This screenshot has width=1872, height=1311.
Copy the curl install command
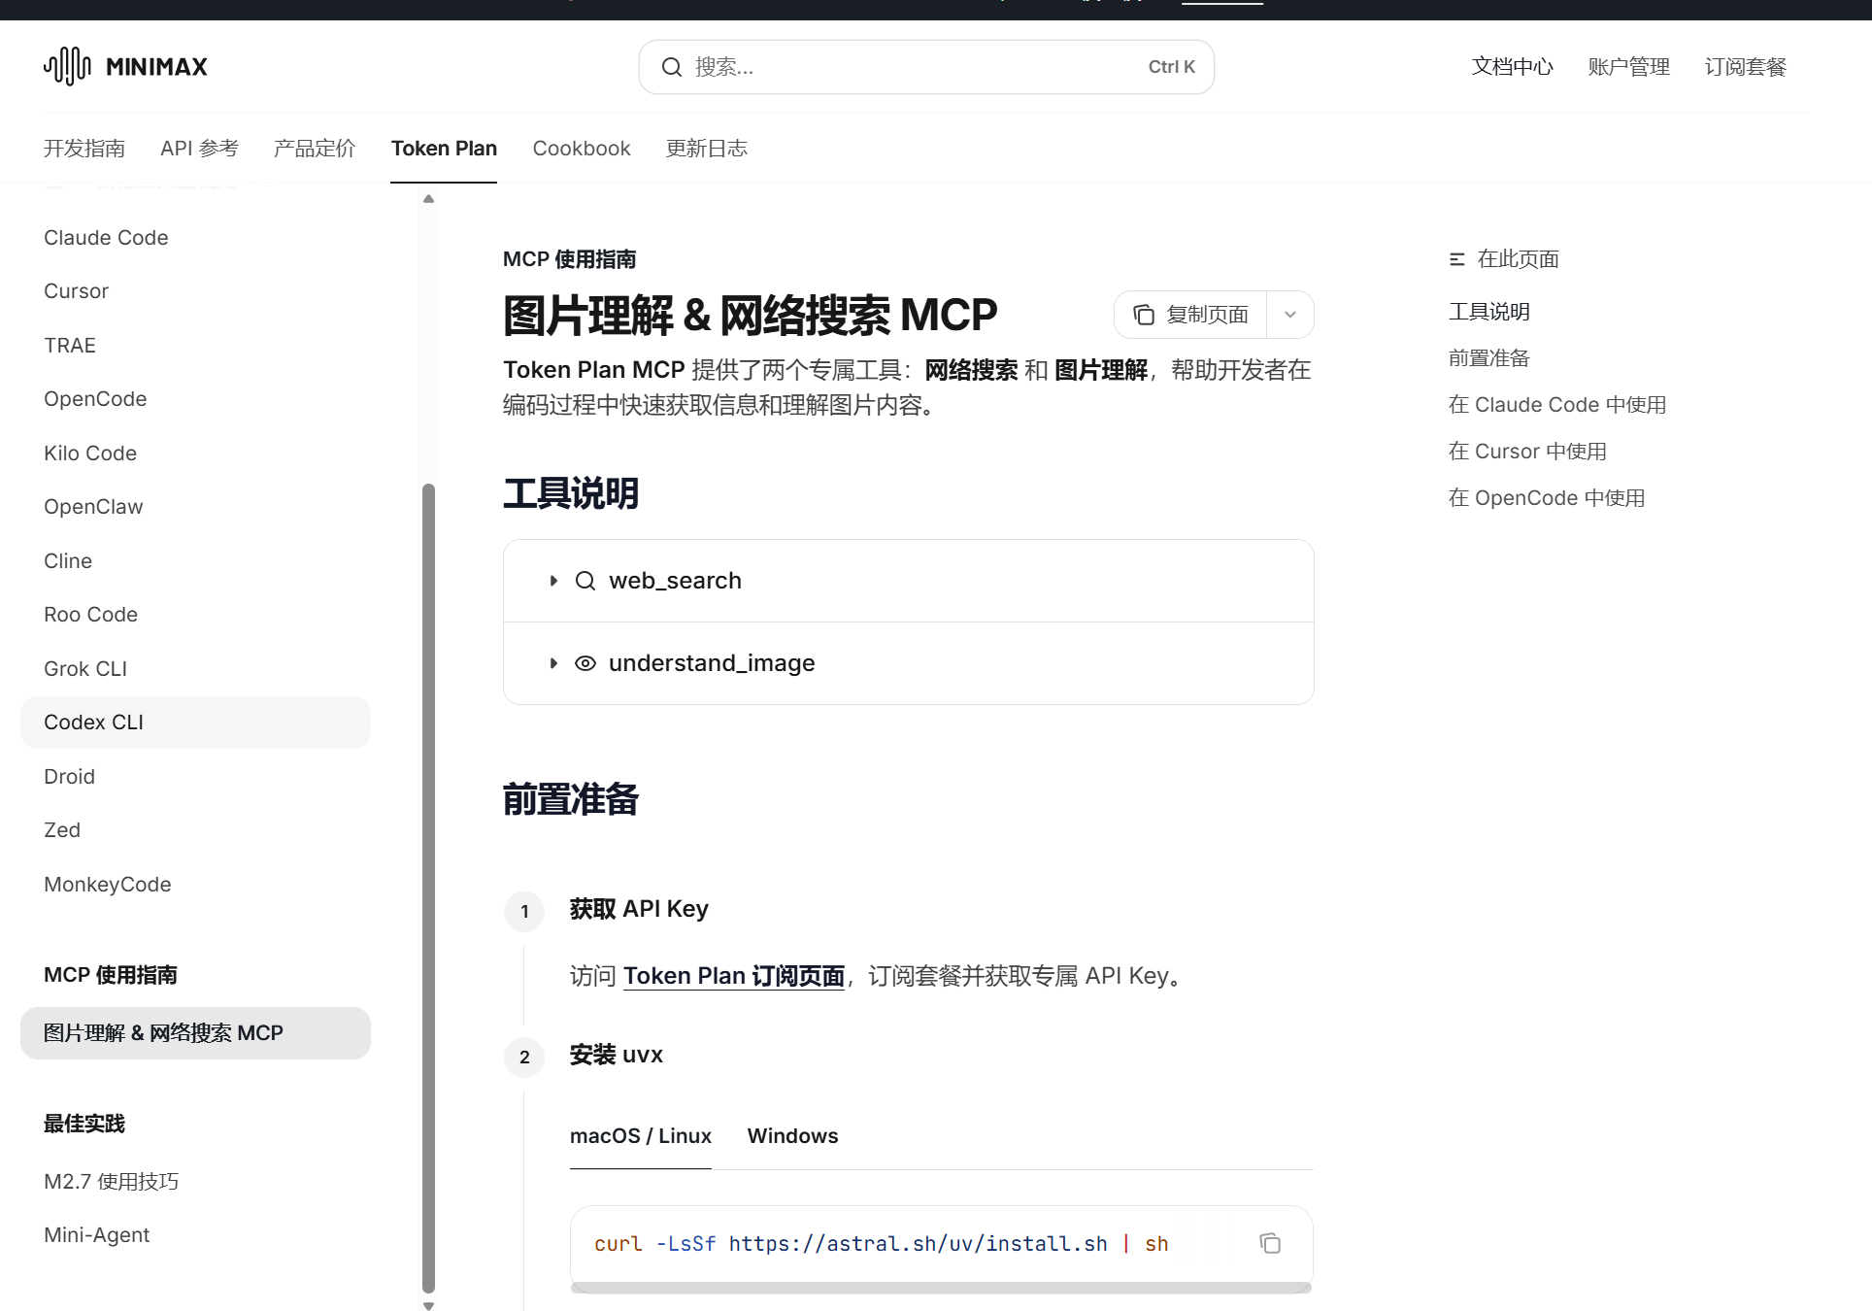pos(1270,1243)
